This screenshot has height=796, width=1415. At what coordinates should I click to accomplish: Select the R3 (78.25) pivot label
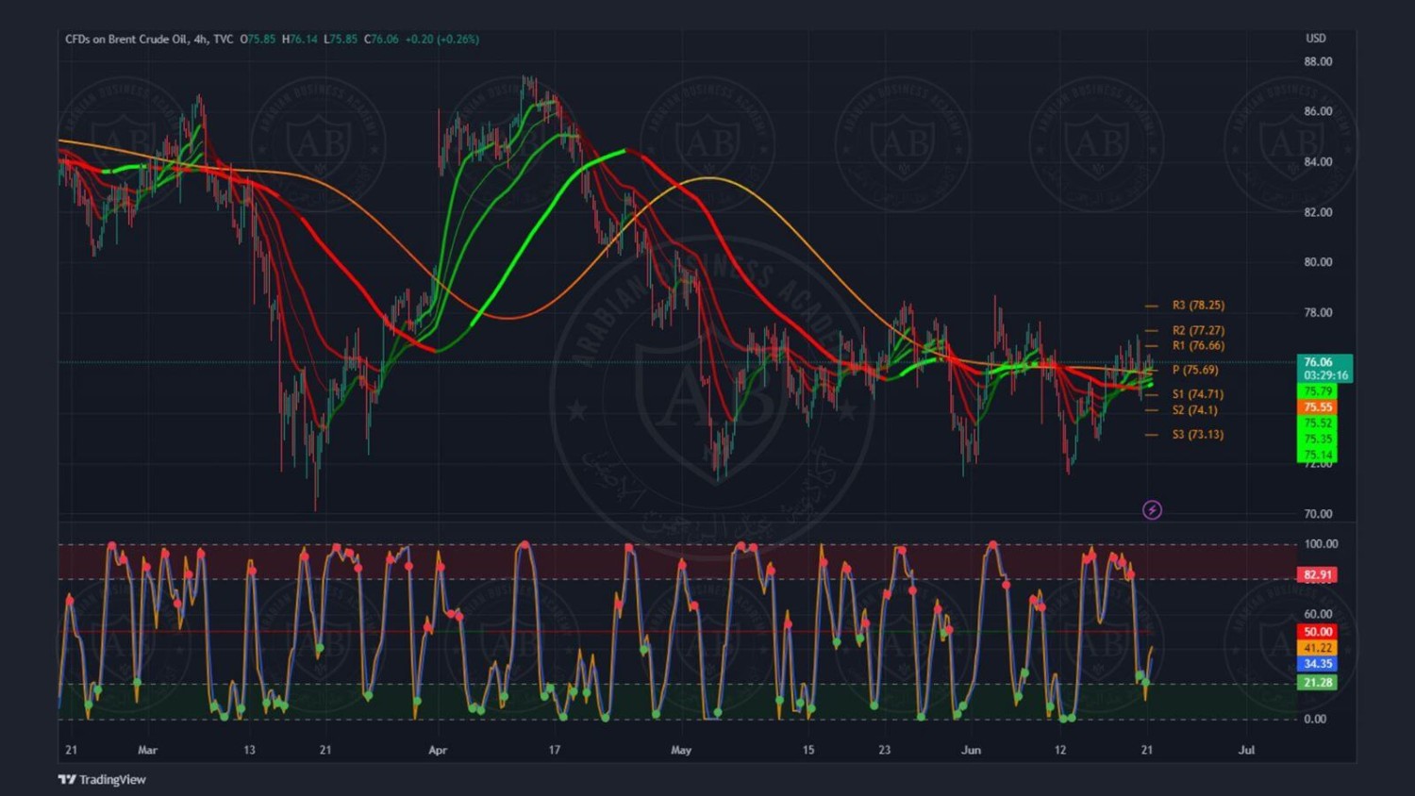1198,306
